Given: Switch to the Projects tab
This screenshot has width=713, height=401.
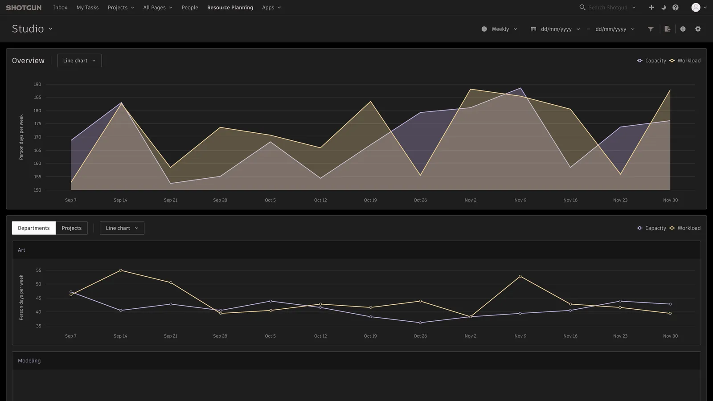Looking at the screenshot, I should point(72,228).
